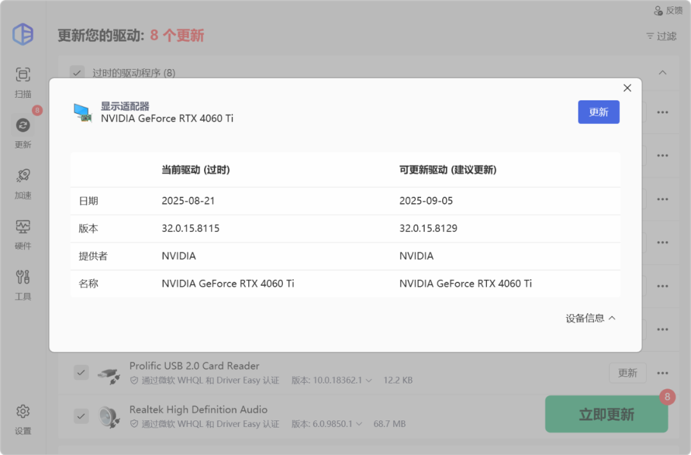
Task: Open Settings (设置) gear in sidebar
Action: pos(23,419)
